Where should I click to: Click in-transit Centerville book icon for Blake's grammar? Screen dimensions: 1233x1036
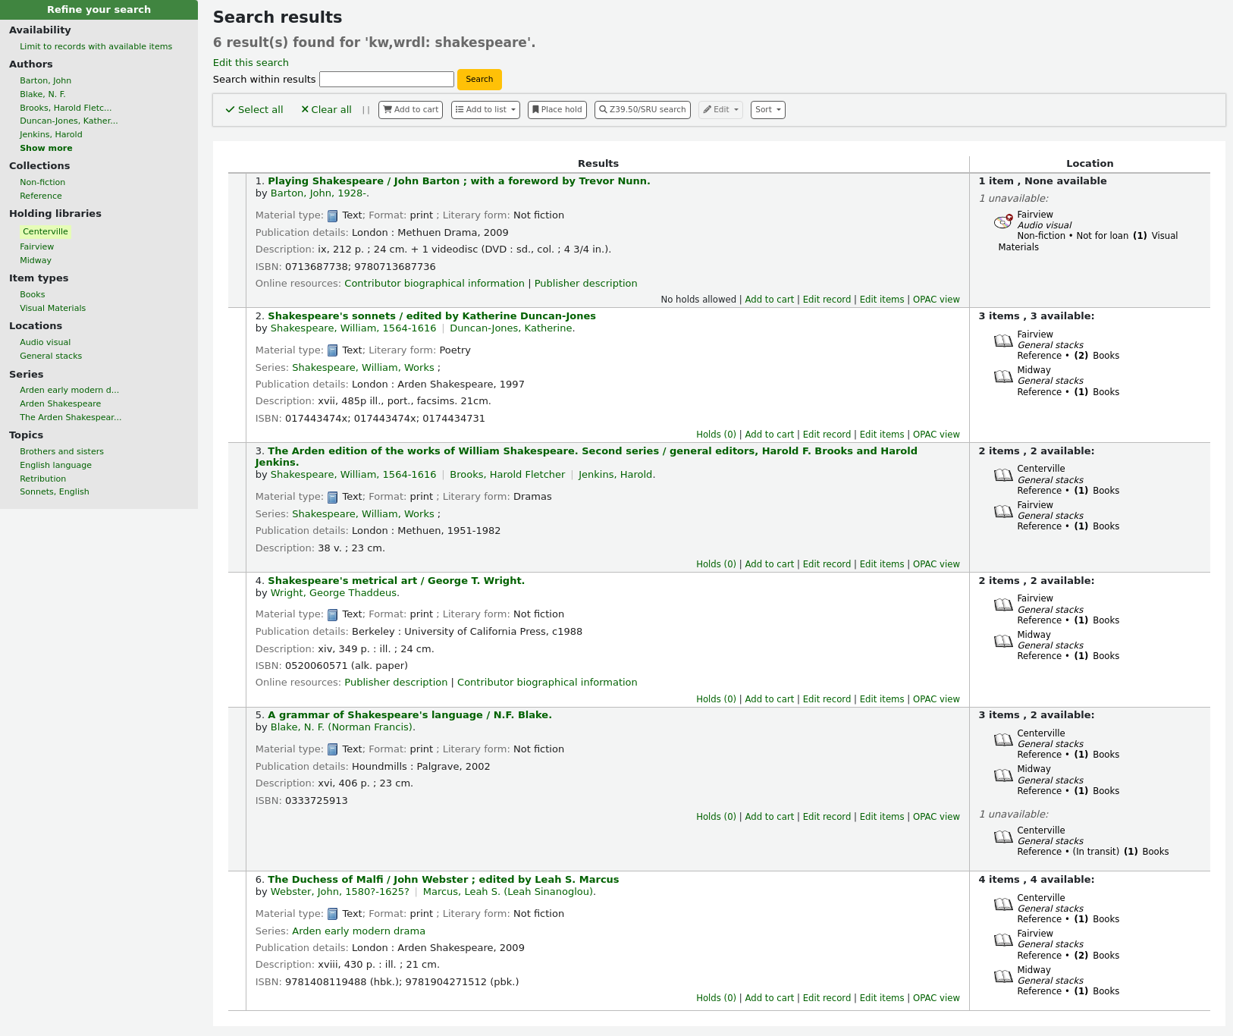tap(1003, 837)
